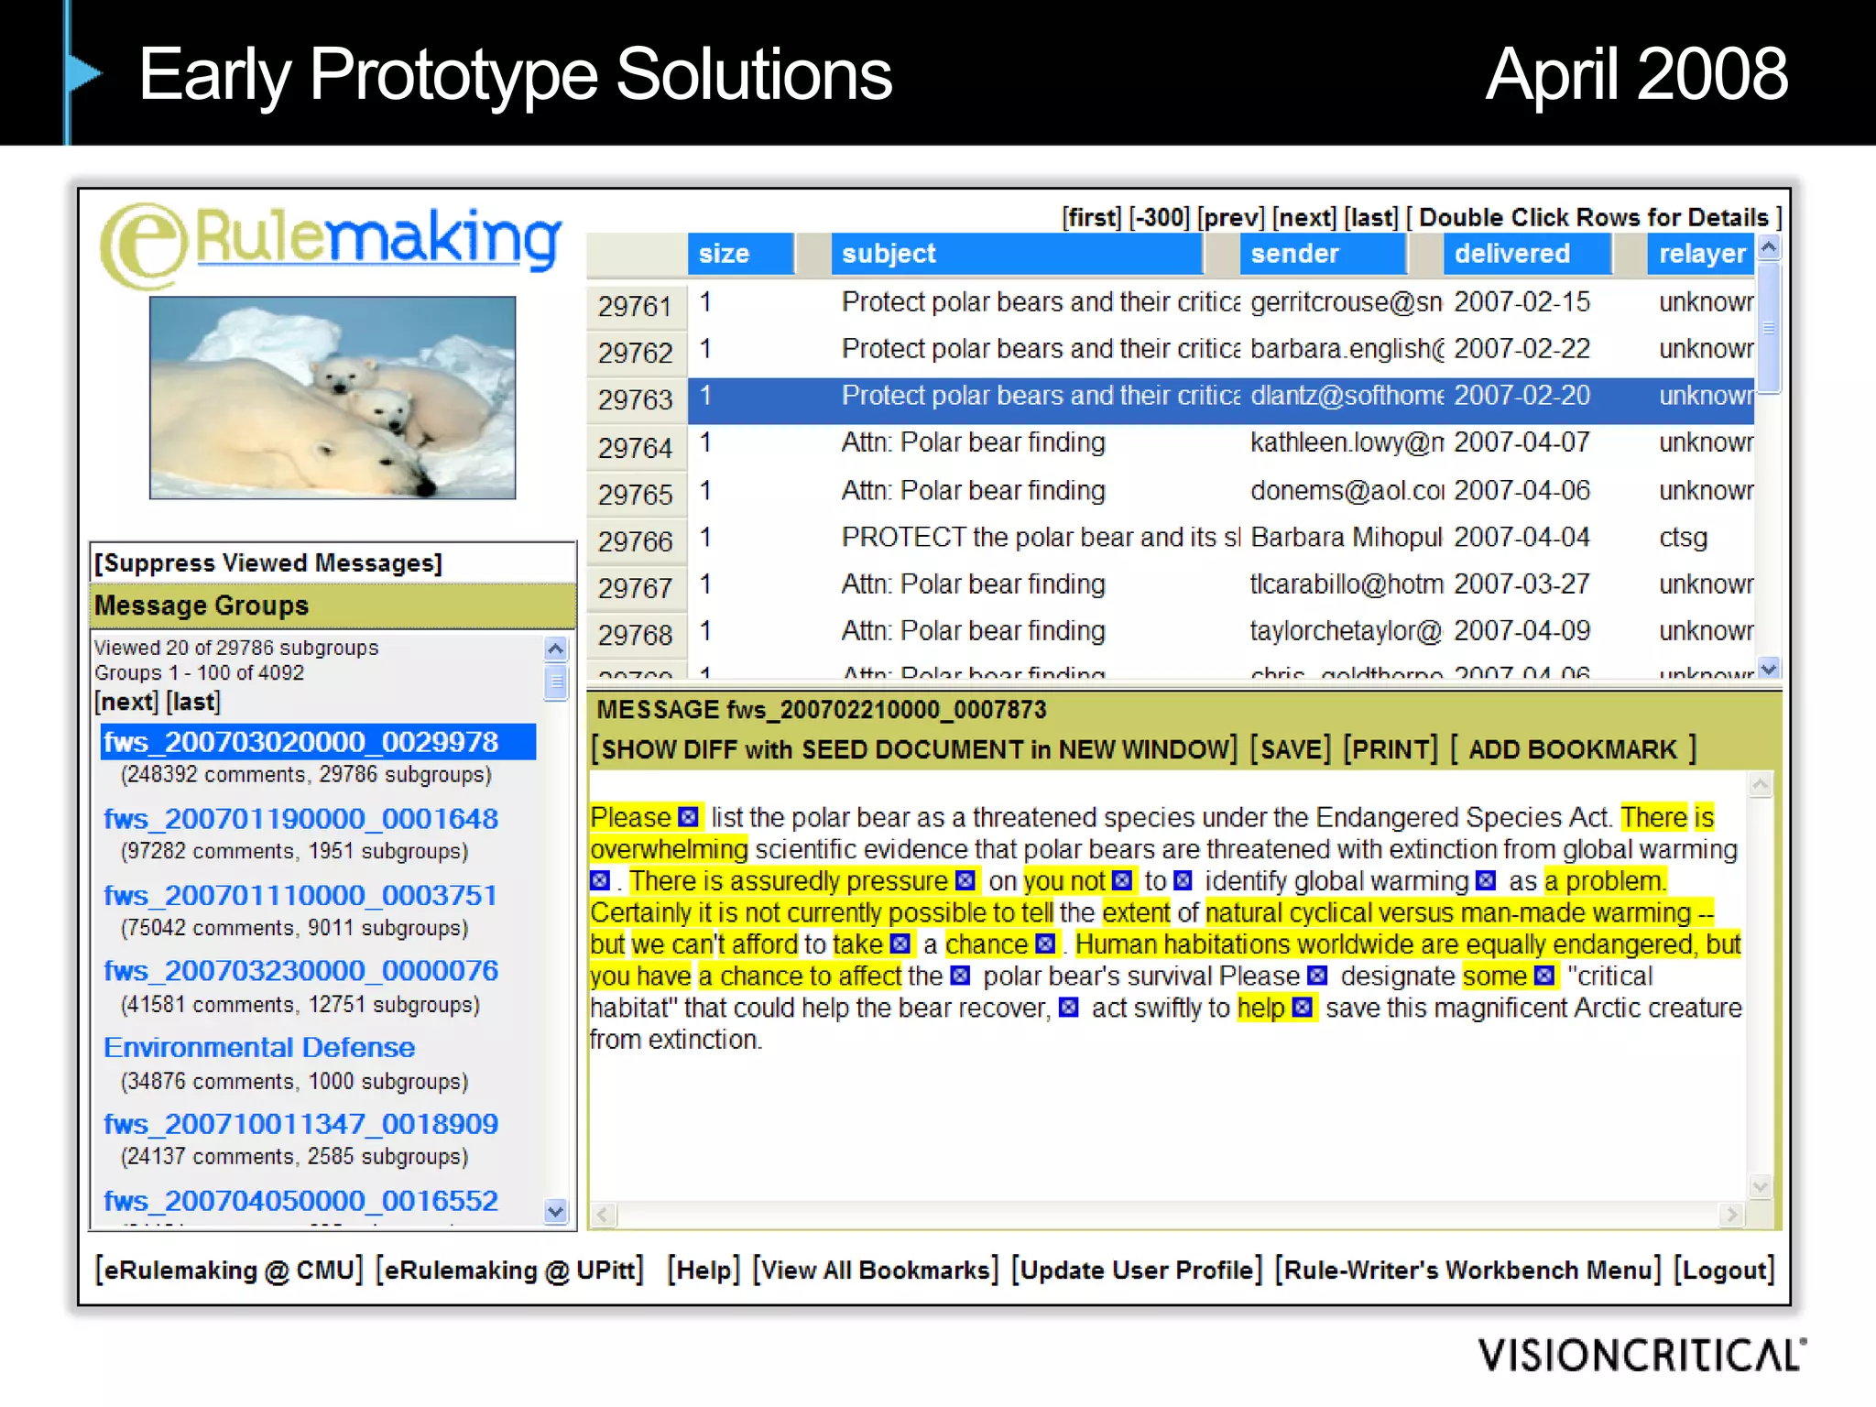Open Update User Profile
The width and height of the screenshot is (1876, 1407).
point(1137,1270)
